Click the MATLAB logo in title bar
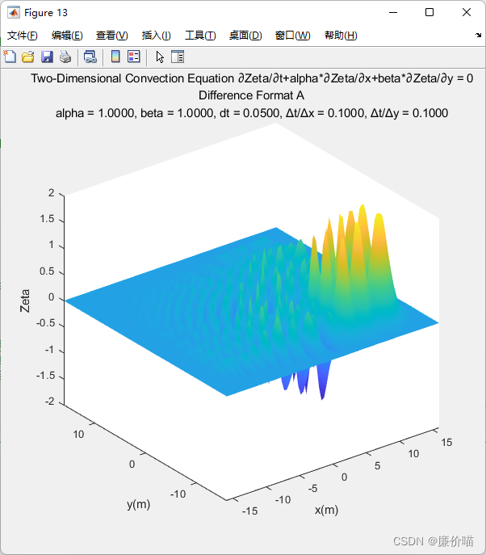The image size is (486, 555). pos(14,13)
